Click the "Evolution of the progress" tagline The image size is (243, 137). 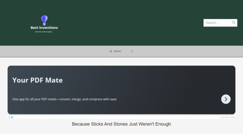tap(44, 32)
